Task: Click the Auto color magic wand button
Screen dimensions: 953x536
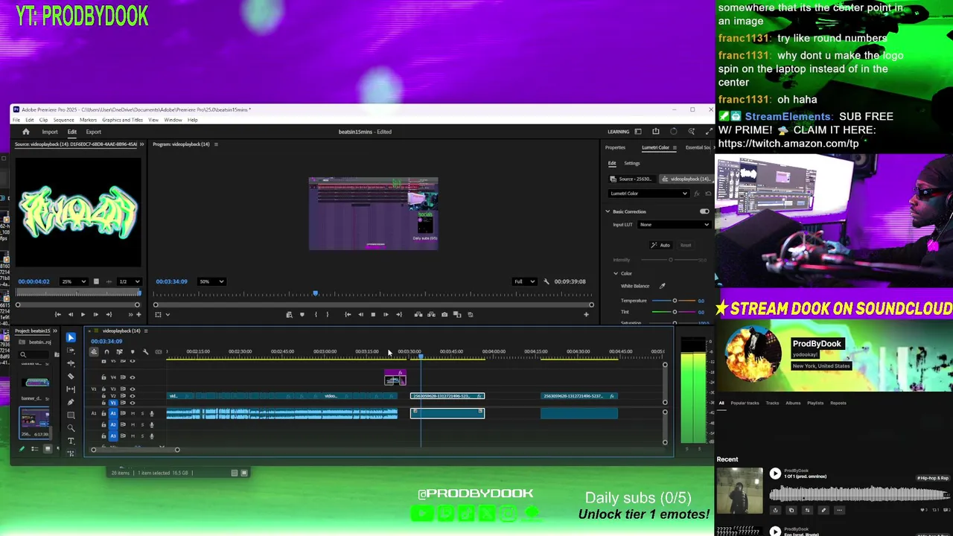Action: coord(660,245)
